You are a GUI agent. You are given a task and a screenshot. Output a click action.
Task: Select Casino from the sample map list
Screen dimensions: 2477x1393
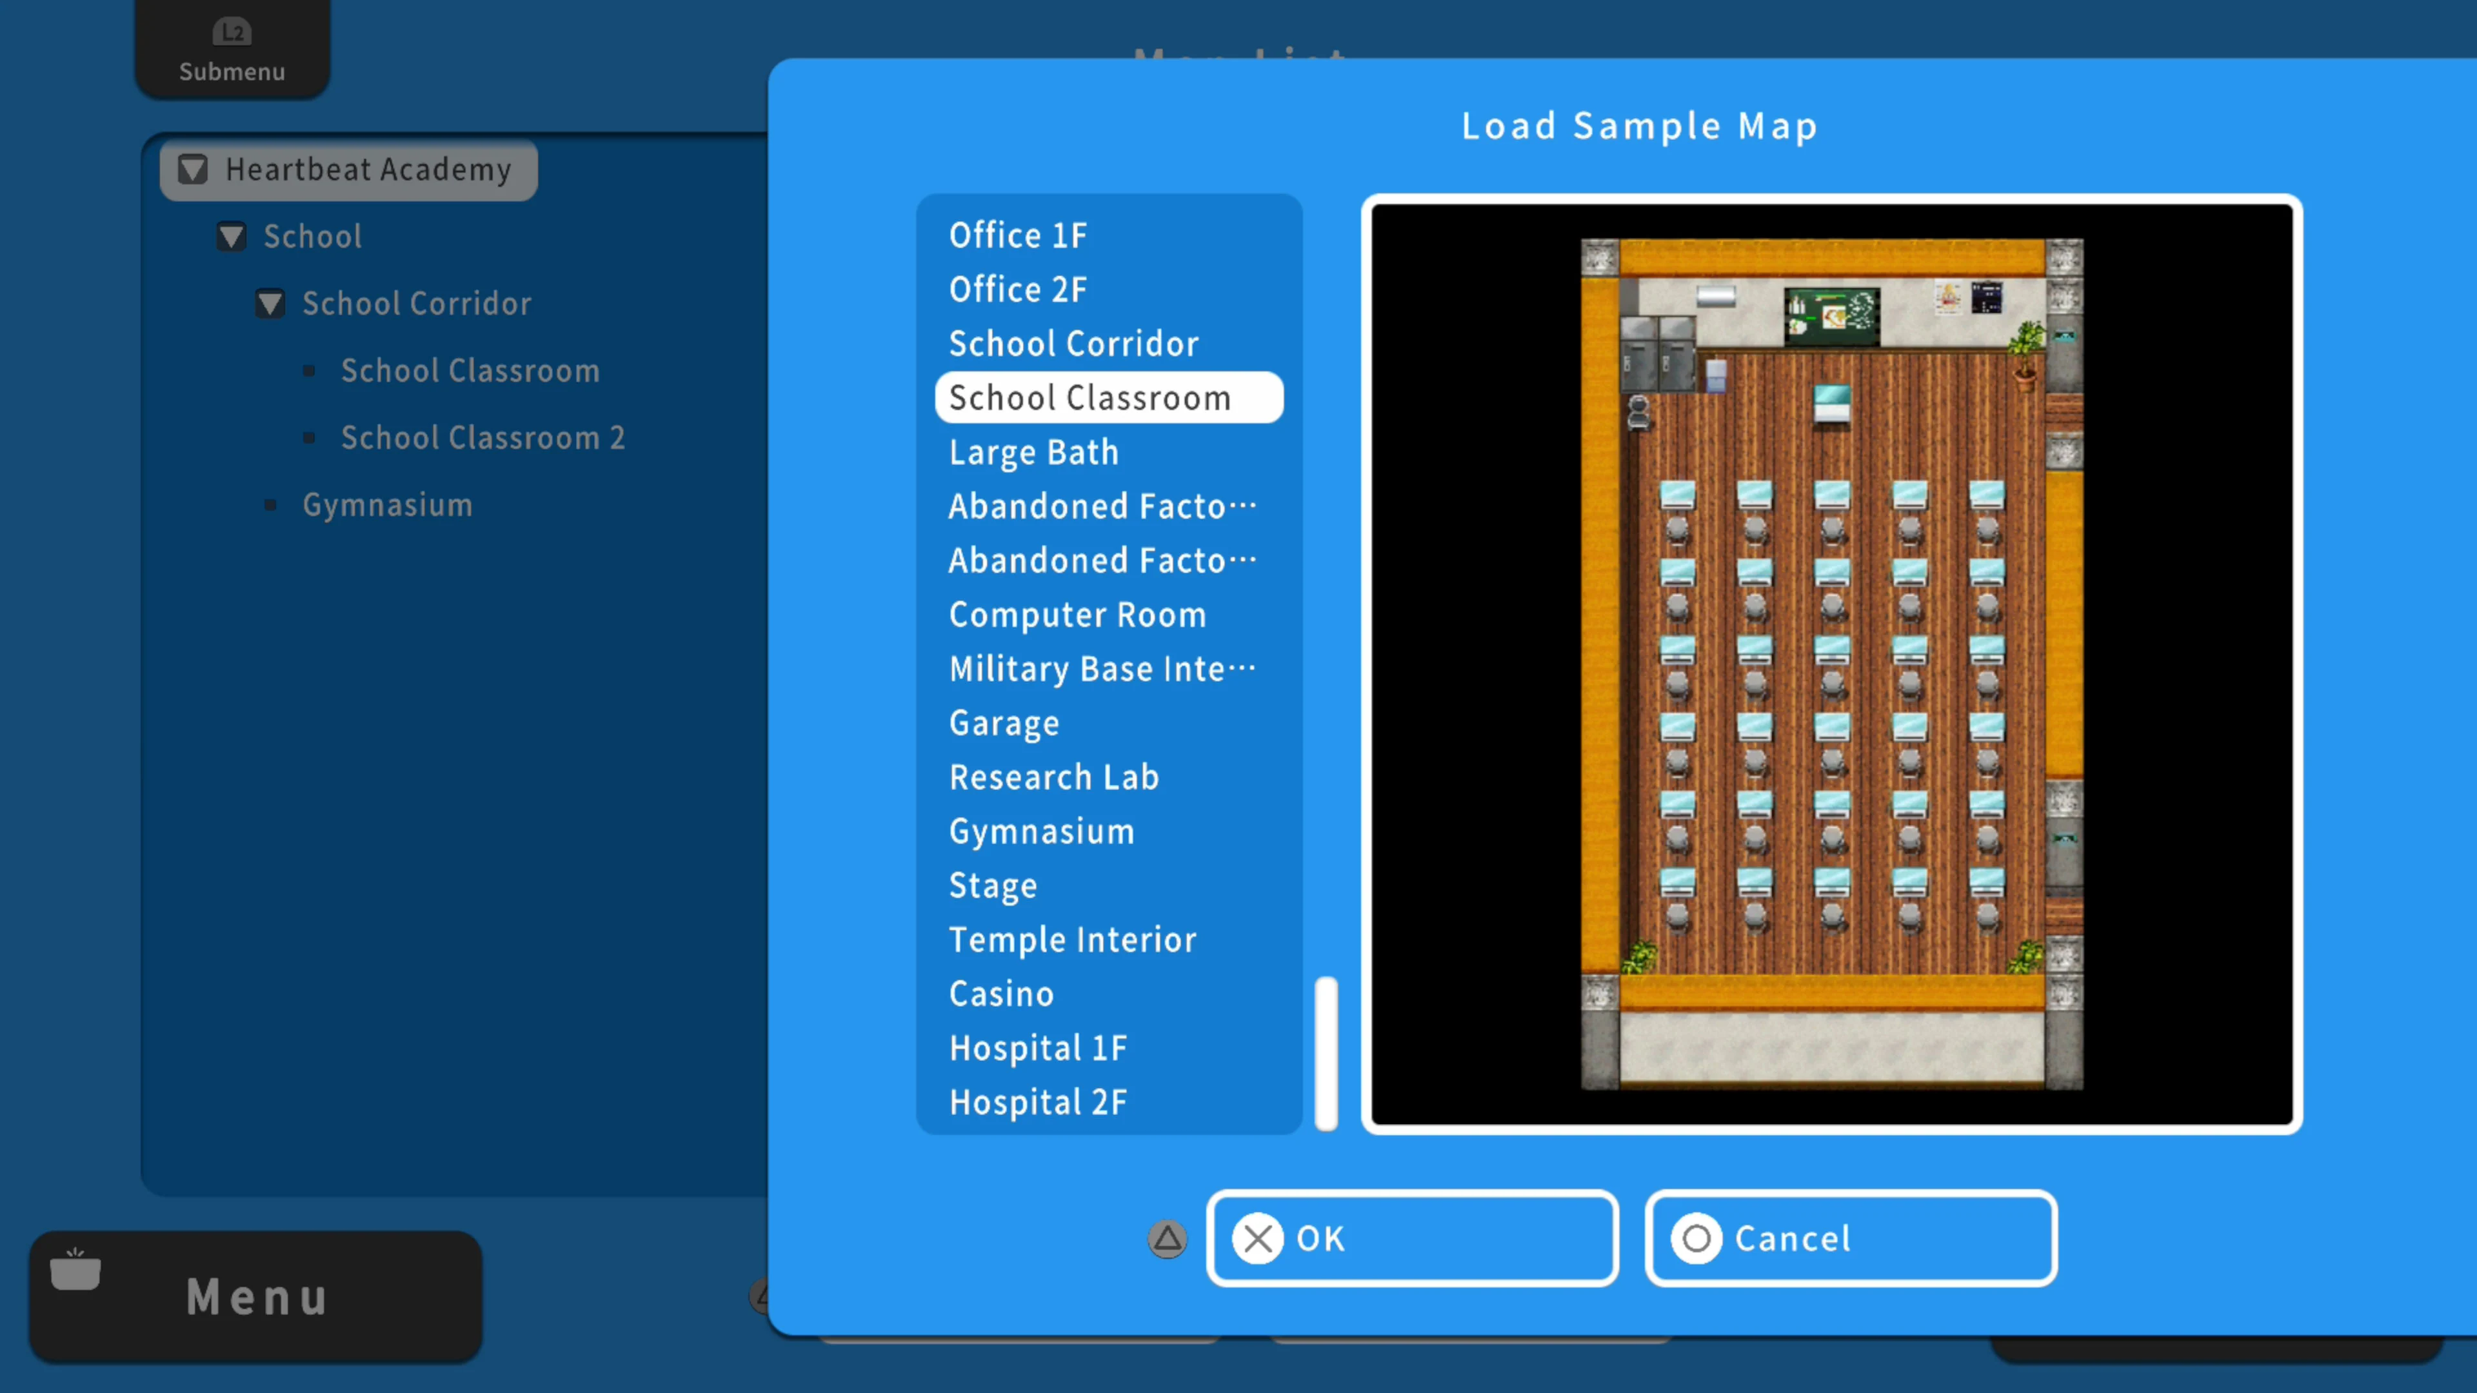[x=1002, y=993]
